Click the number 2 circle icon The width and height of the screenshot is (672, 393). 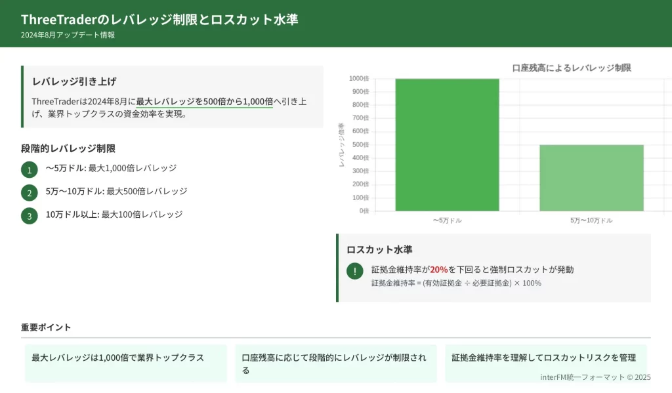tap(29, 193)
